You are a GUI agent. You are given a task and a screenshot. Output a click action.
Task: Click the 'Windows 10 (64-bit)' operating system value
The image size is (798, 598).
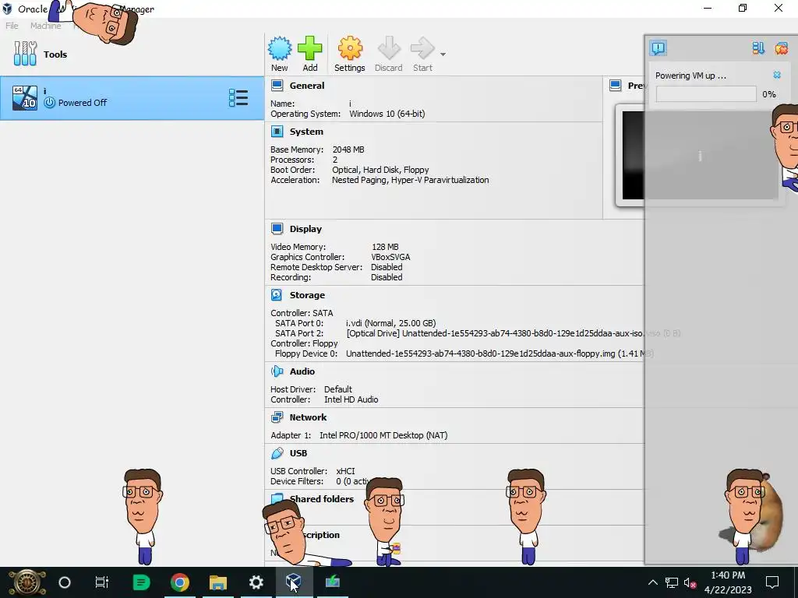pos(387,114)
